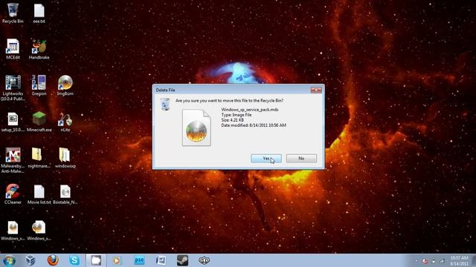Open the Windows Start menu

[9, 260]
